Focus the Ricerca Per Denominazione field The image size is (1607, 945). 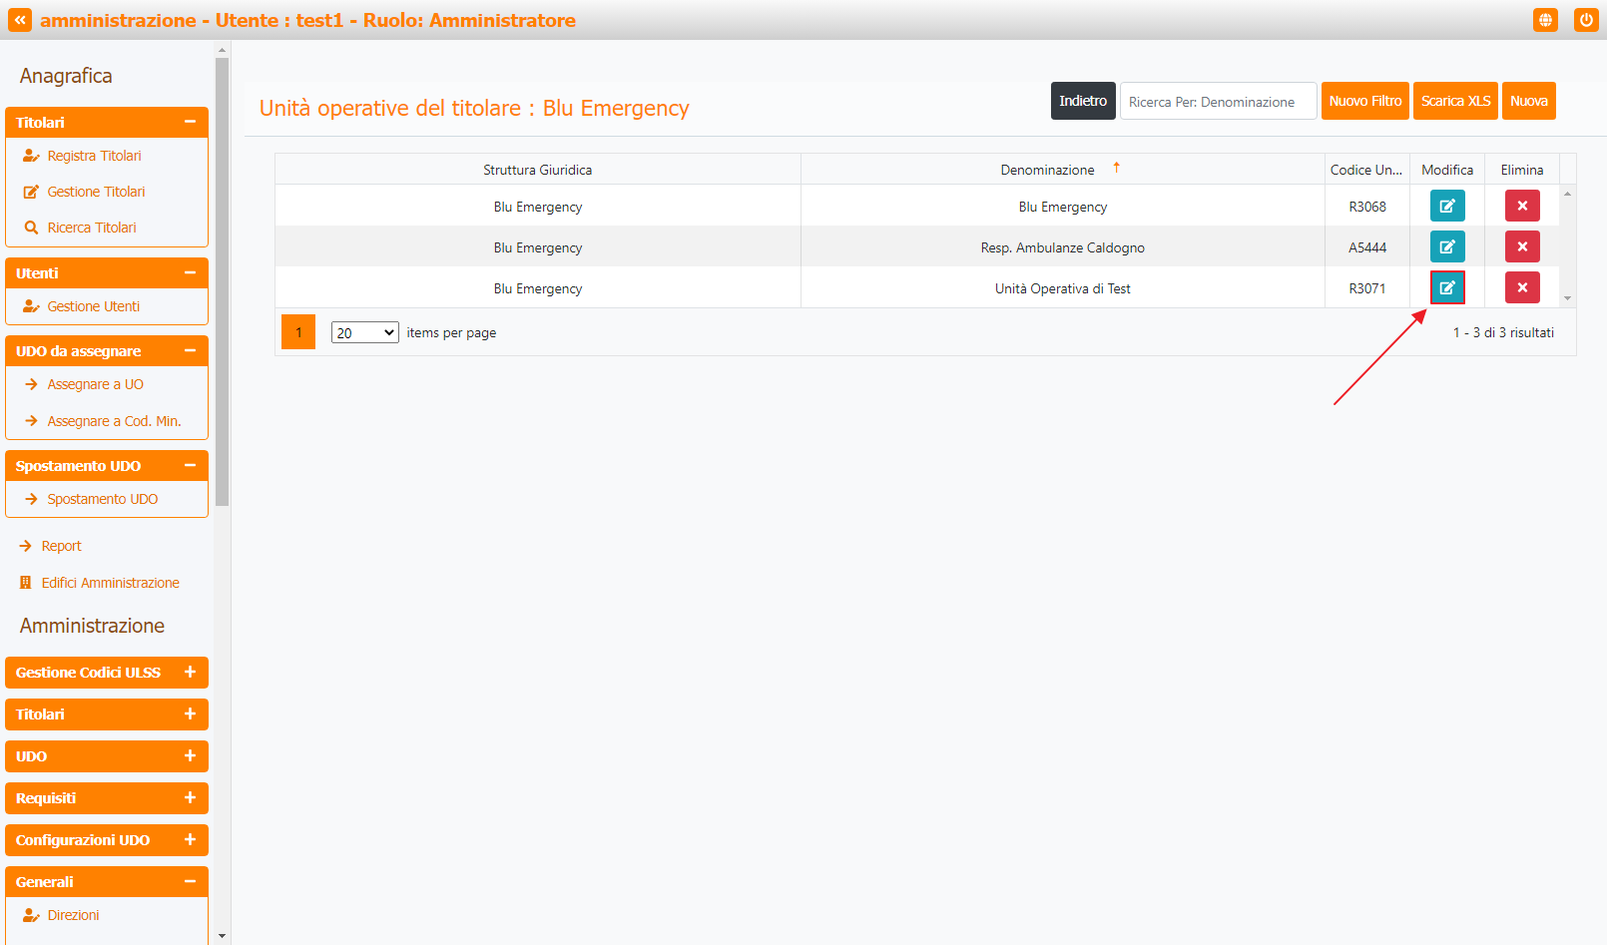[x=1218, y=101]
